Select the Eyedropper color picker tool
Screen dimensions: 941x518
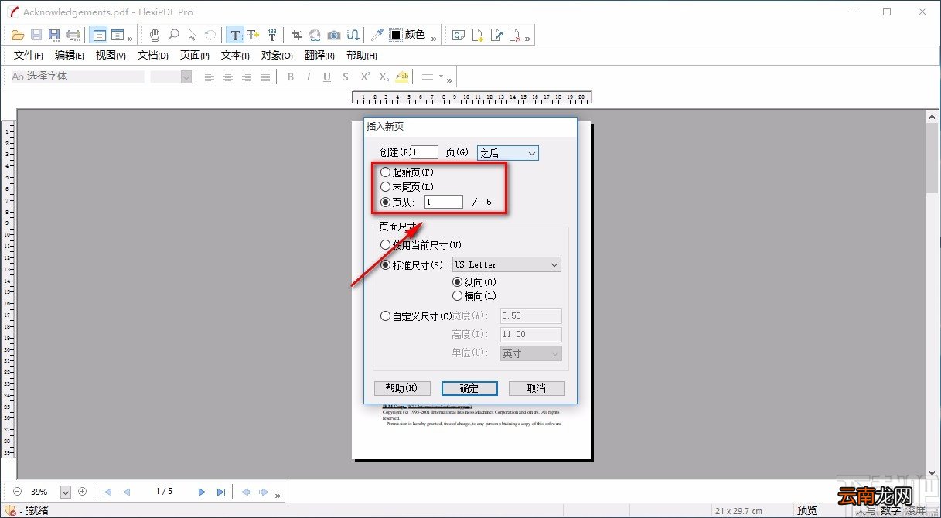tap(377, 35)
